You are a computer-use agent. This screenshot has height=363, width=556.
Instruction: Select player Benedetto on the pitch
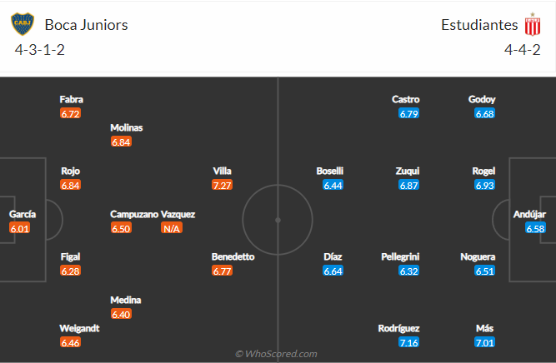233,257
